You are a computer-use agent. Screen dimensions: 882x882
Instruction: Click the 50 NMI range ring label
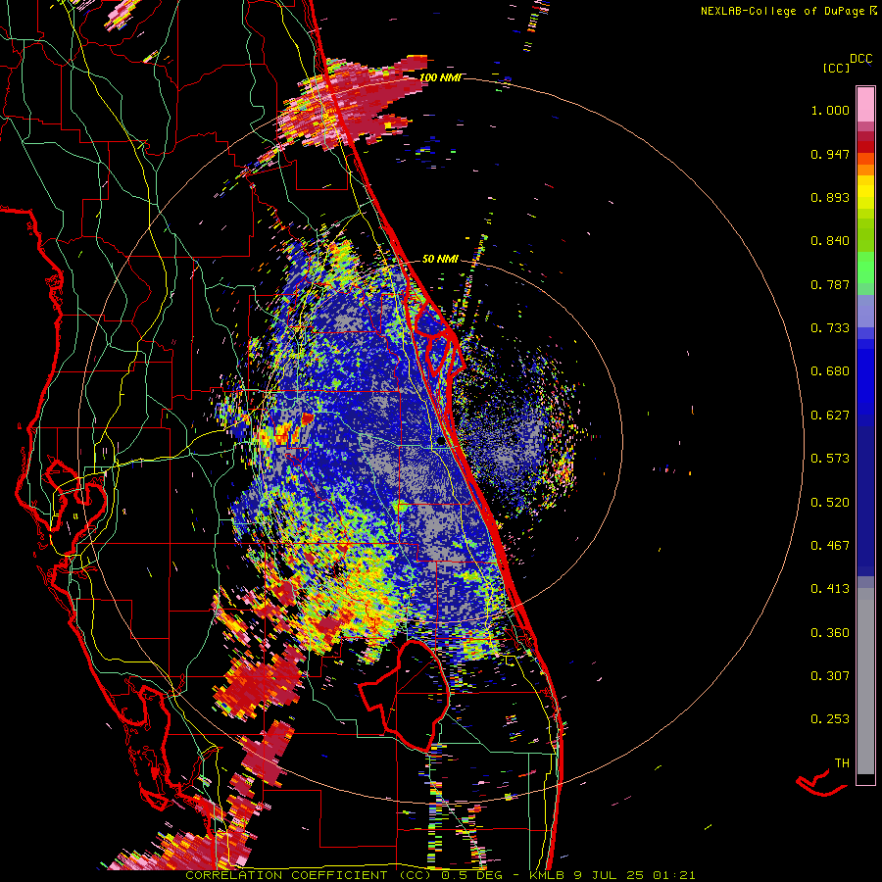440,259
